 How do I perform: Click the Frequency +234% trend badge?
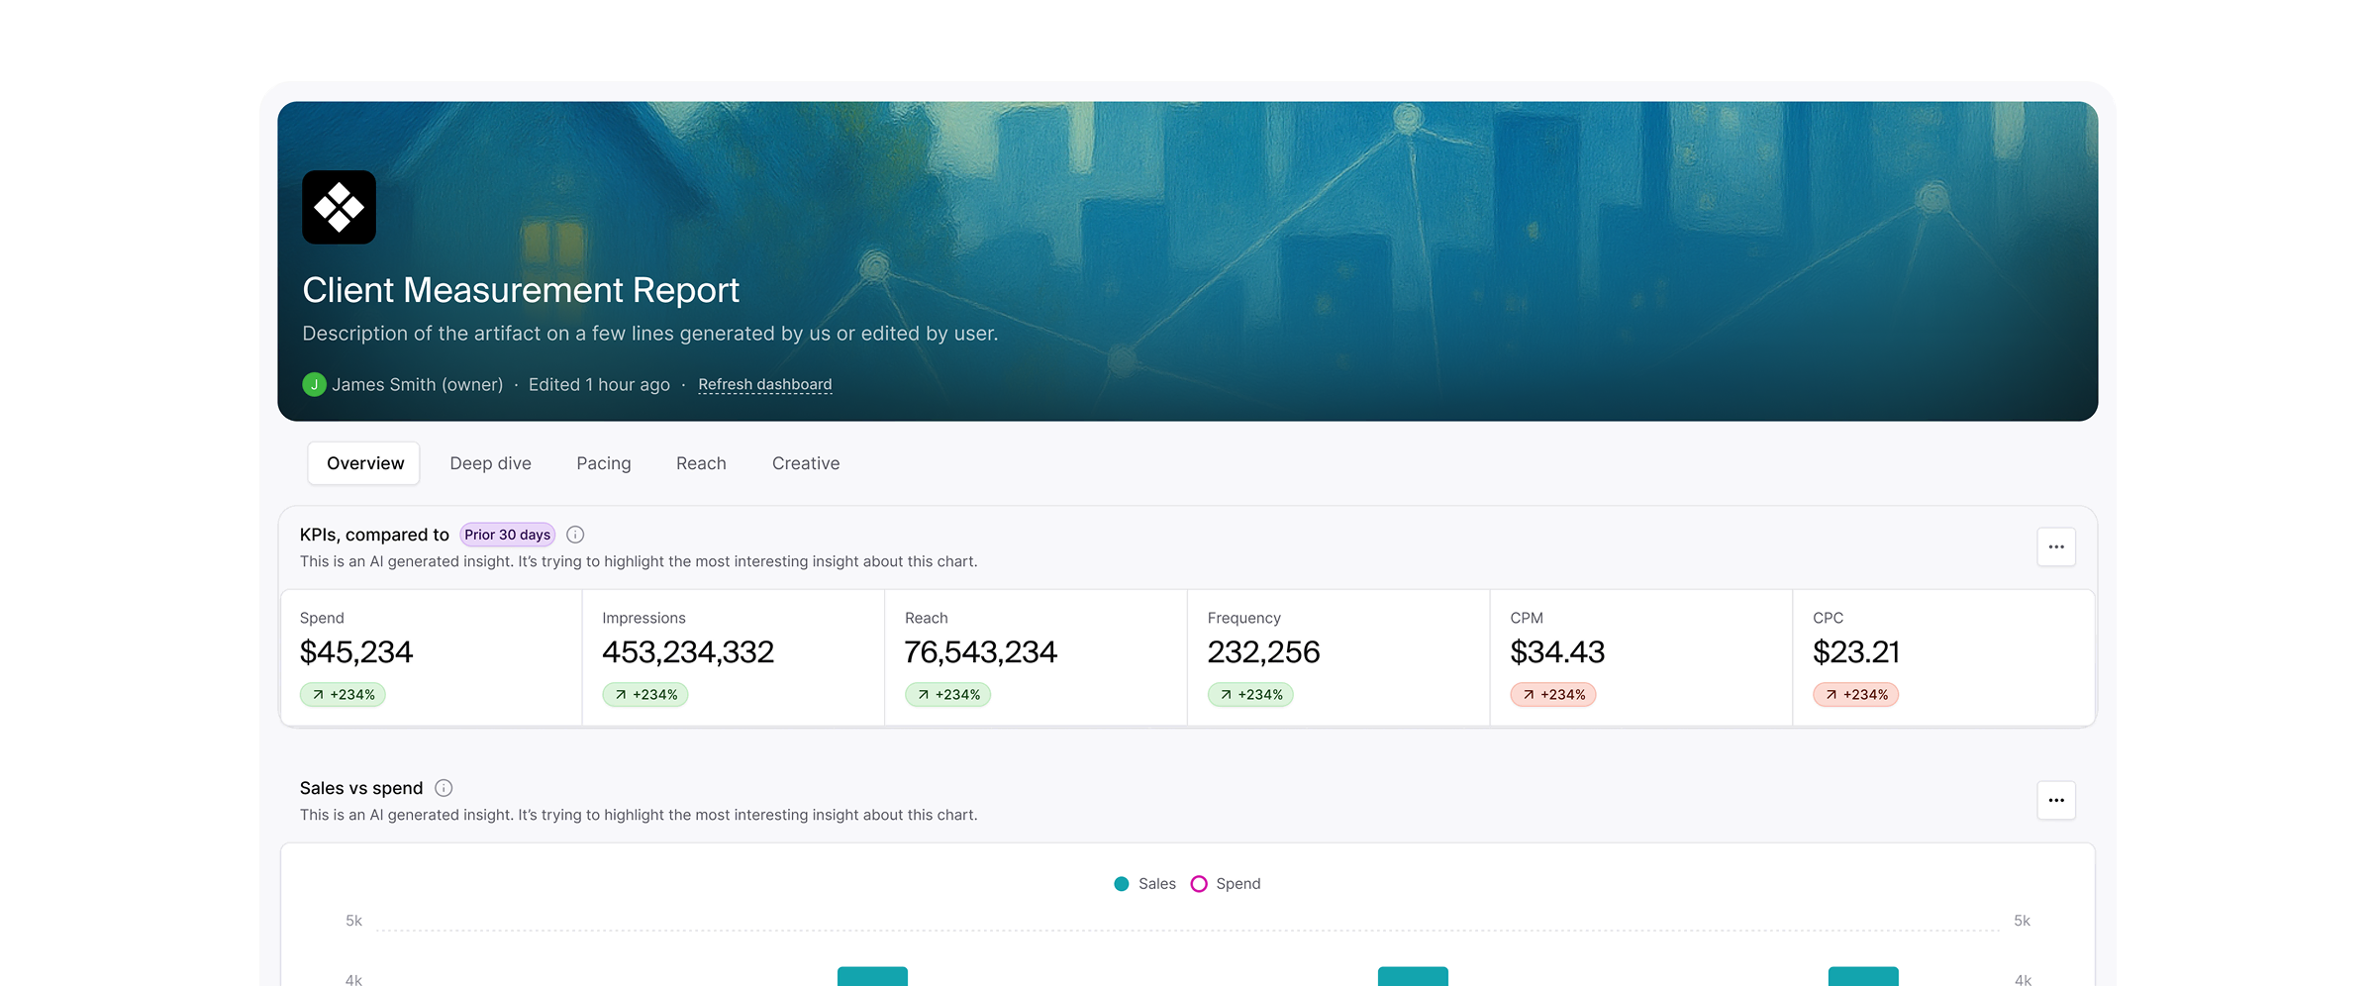1250,695
